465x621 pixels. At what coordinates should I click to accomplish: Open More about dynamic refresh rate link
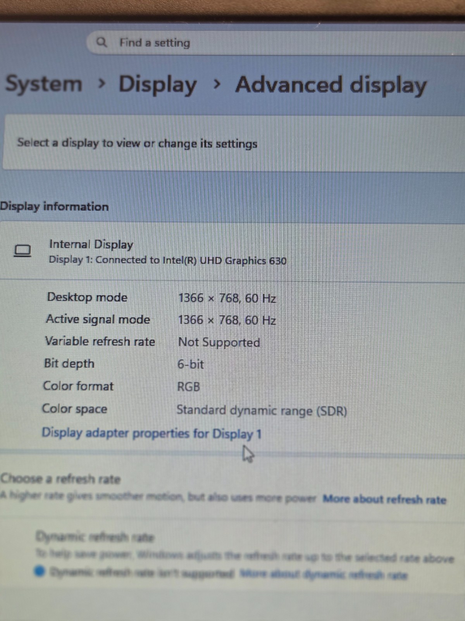pyautogui.click(x=323, y=574)
